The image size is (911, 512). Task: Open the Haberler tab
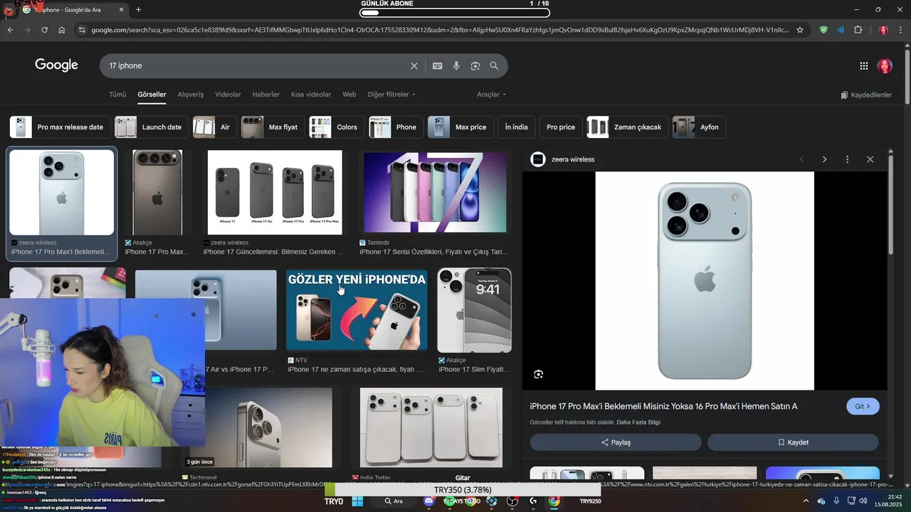(266, 95)
